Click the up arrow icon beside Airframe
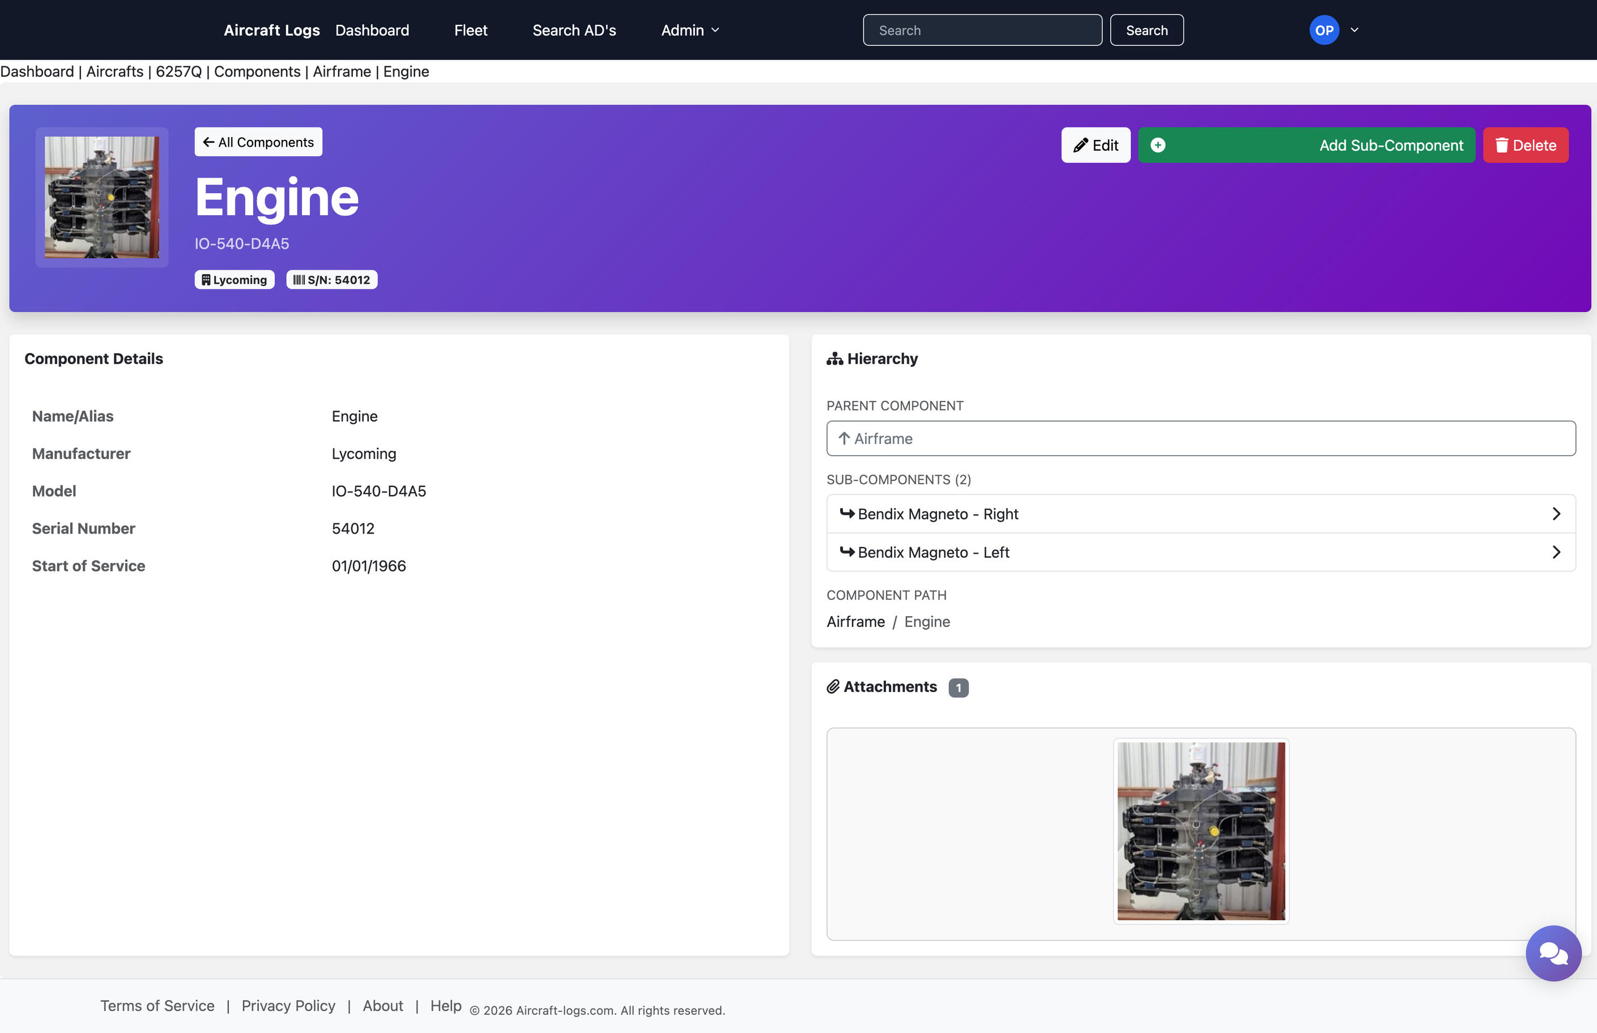The height and width of the screenshot is (1033, 1597). pyautogui.click(x=844, y=439)
